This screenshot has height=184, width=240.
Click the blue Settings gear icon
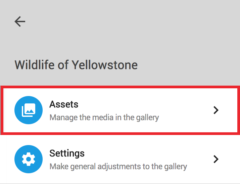(29, 159)
